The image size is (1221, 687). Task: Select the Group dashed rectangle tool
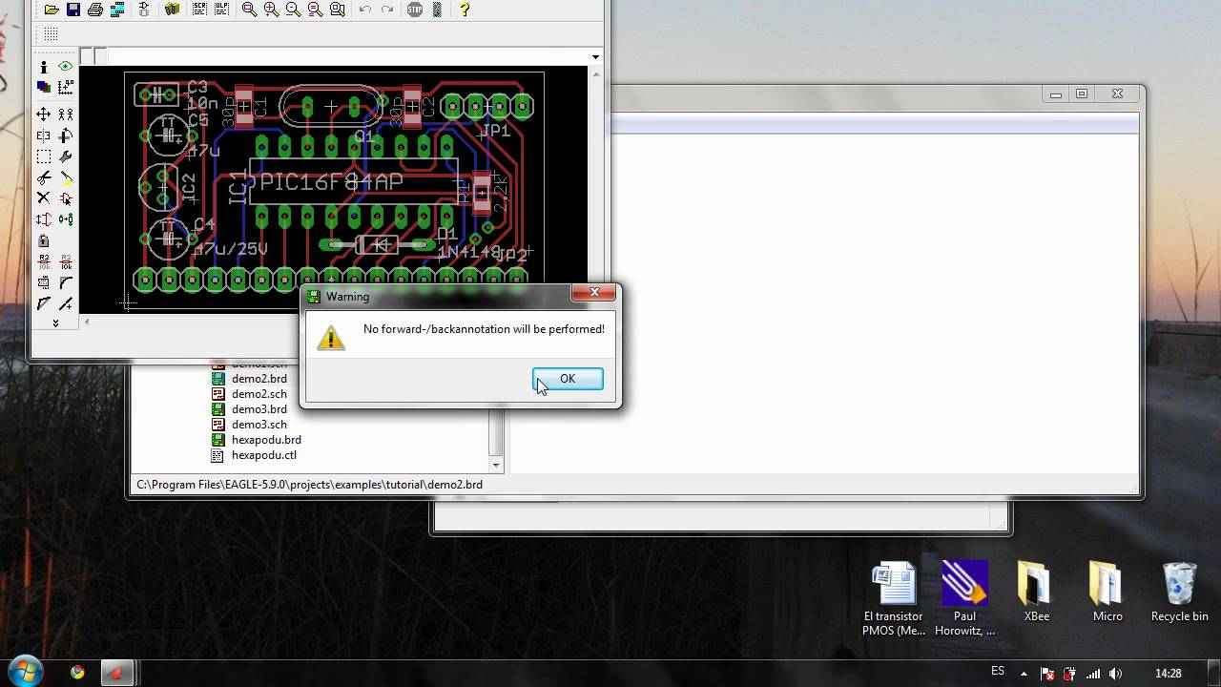click(x=44, y=156)
